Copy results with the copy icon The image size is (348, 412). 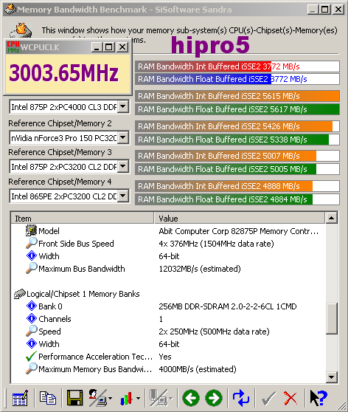pyautogui.click(x=47, y=398)
